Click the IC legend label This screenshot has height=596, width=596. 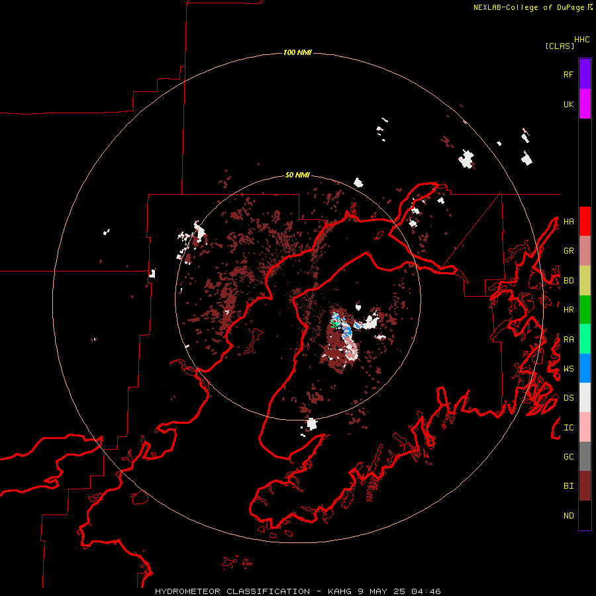(x=568, y=428)
